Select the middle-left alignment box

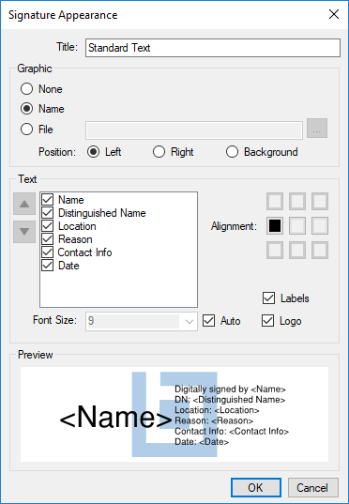(275, 225)
